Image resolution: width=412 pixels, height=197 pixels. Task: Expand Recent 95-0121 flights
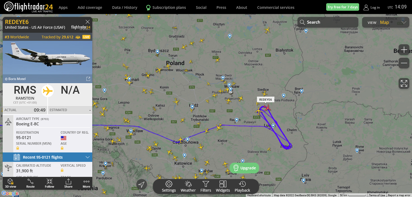(47, 157)
